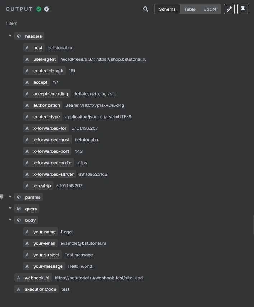Collapse the query section
This screenshot has height=307, width=254.
(x=10, y=208)
